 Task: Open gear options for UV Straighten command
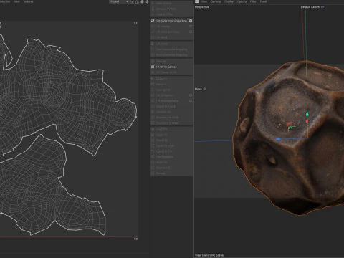click(x=191, y=95)
